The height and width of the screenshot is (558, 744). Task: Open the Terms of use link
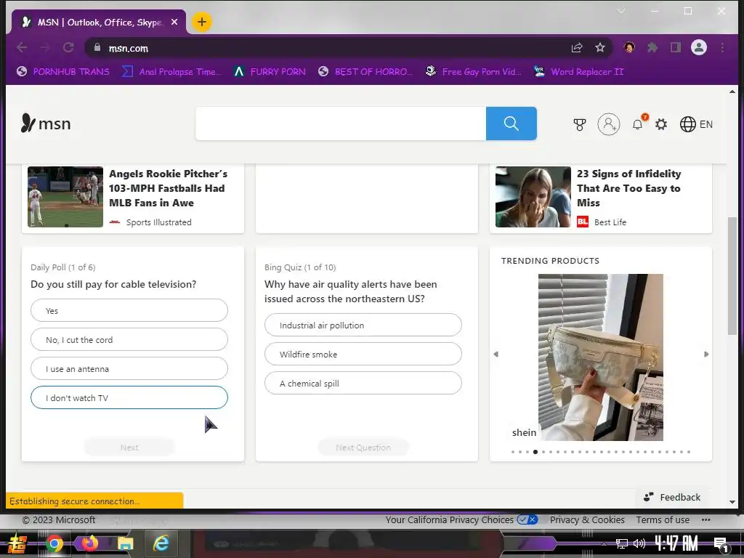click(663, 519)
